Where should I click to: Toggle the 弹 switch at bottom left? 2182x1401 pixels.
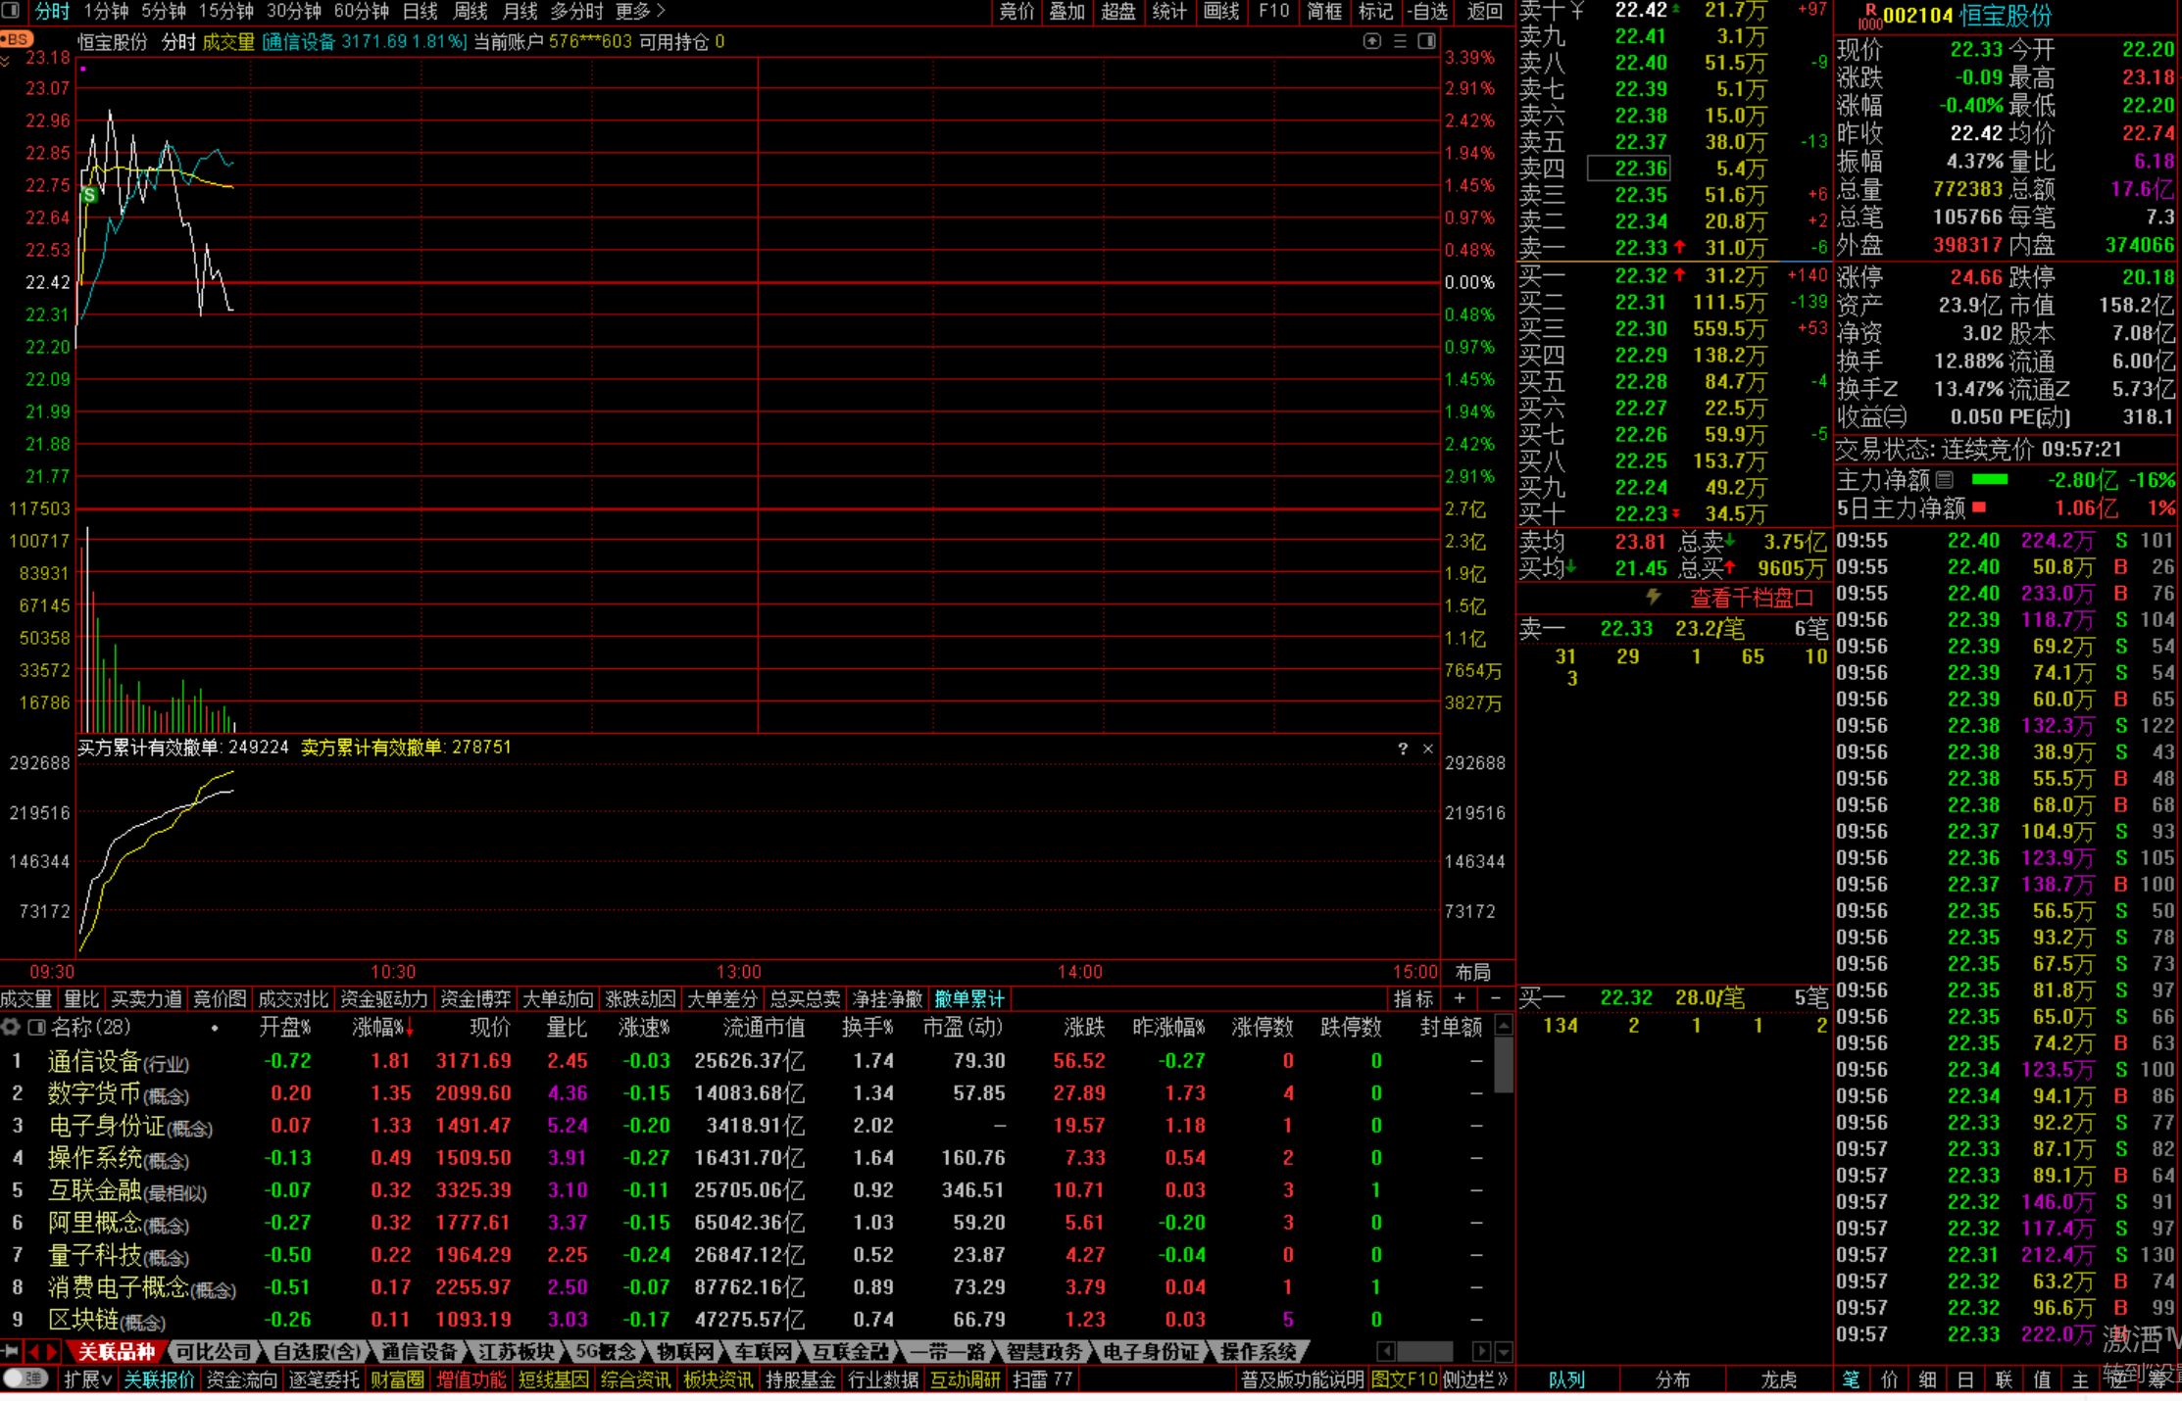(x=25, y=1379)
